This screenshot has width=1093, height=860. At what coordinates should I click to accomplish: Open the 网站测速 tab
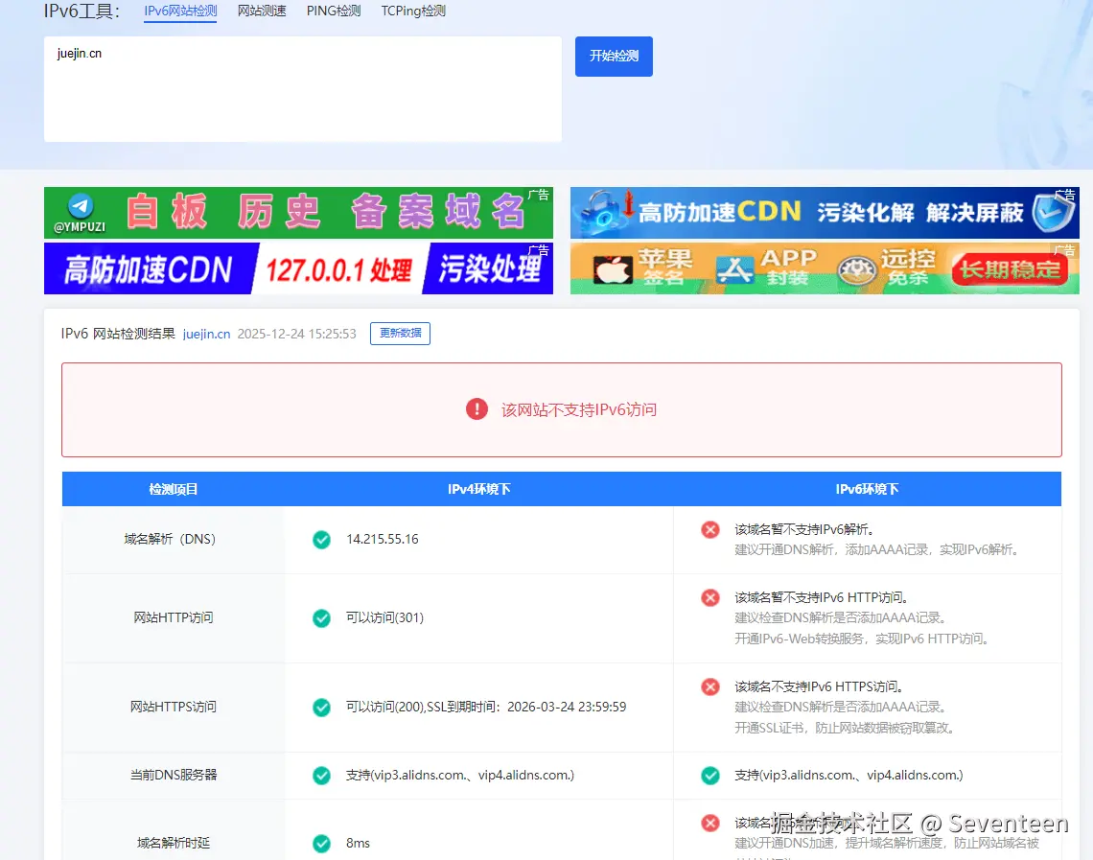point(262,12)
